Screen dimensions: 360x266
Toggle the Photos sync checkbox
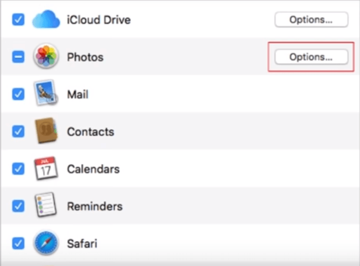pos(18,57)
